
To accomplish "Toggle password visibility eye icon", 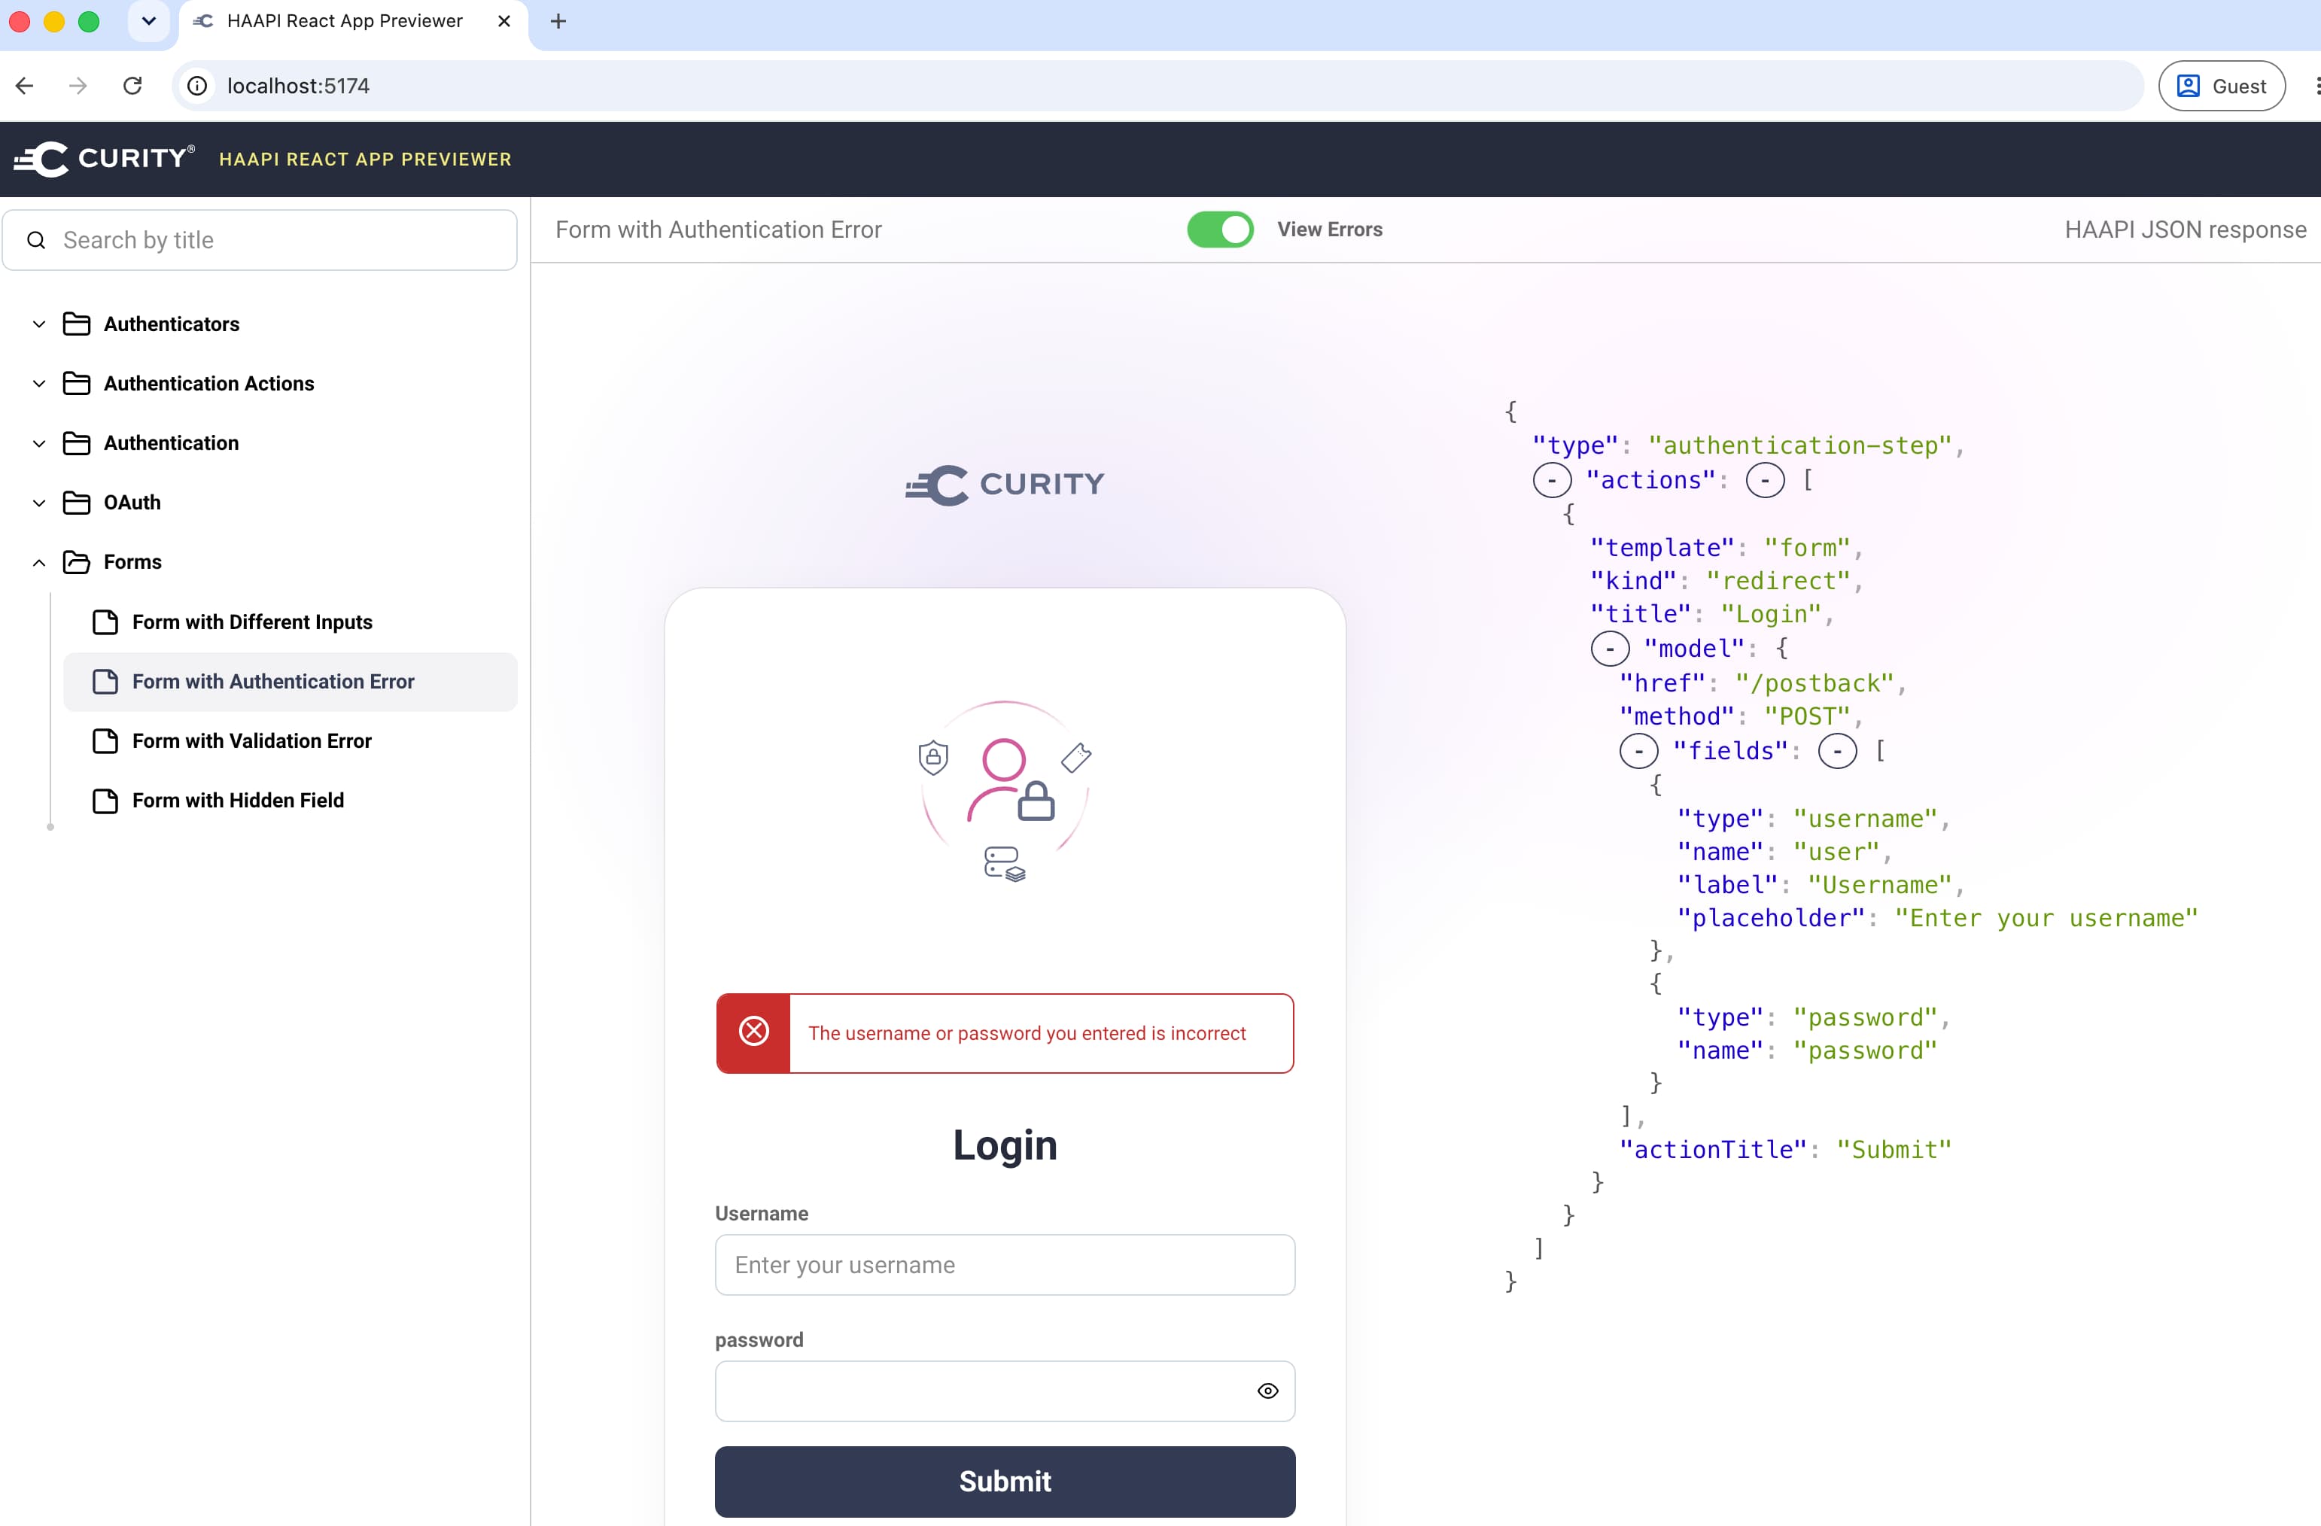I will [1267, 1391].
